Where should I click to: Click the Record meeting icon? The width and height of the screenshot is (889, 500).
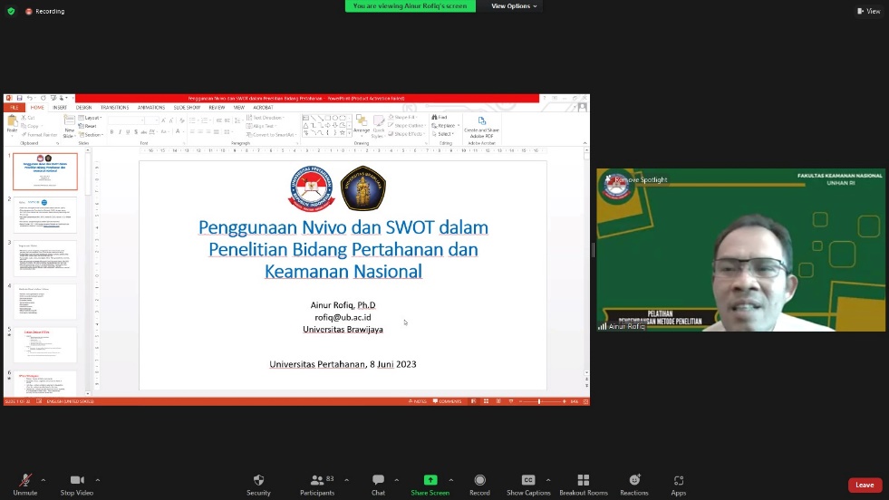click(479, 480)
